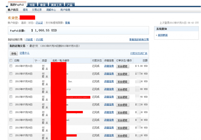Open 提现 in the sub menu
Viewport: 201px width, 140px height.
tap(25, 10)
